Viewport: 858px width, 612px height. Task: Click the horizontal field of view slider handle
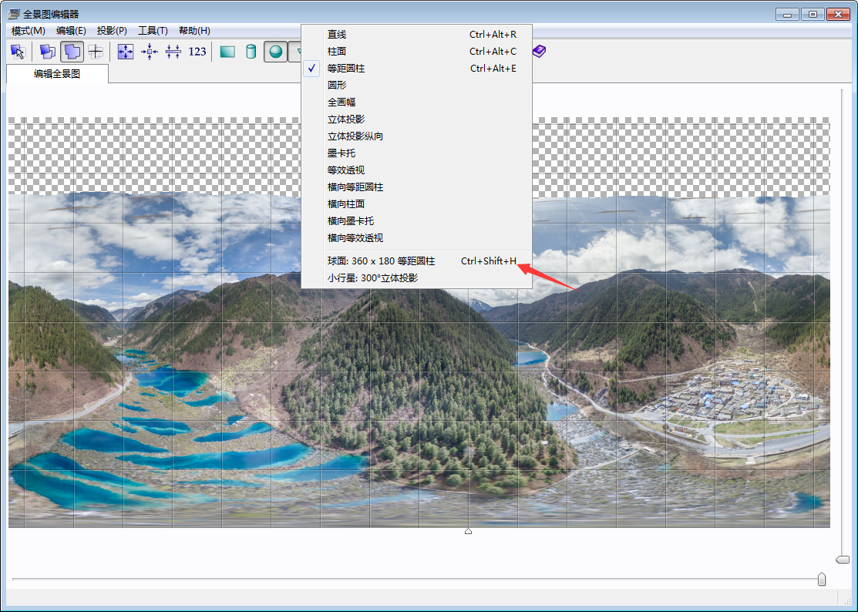821,579
